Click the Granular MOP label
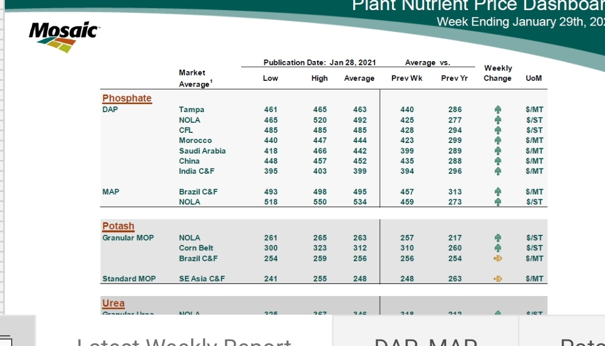Screen dimensions: 605x346 coord(127,238)
